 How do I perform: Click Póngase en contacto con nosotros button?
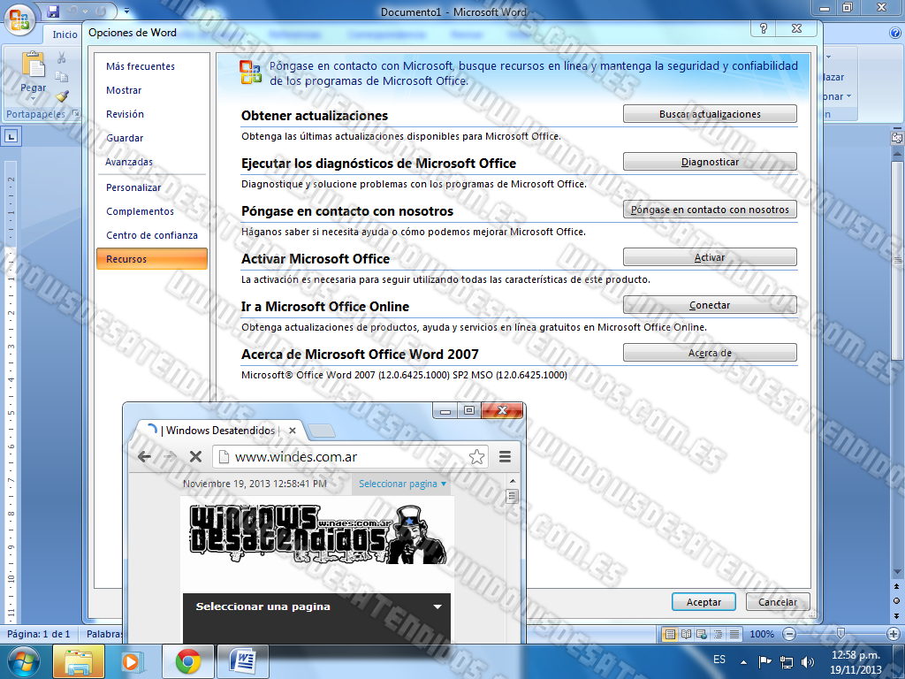tap(710, 210)
